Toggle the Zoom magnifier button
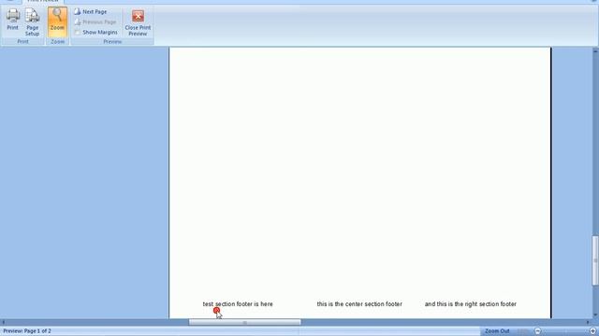This screenshot has height=336, width=599. 57,21
